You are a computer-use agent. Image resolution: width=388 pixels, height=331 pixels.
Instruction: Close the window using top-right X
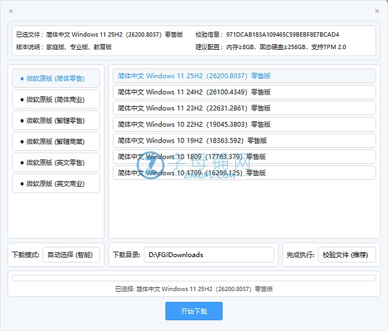pyautogui.click(x=377, y=12)
